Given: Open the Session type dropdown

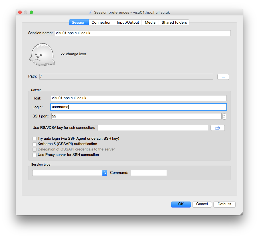Looking at the screenshot, I should (70, 173).
